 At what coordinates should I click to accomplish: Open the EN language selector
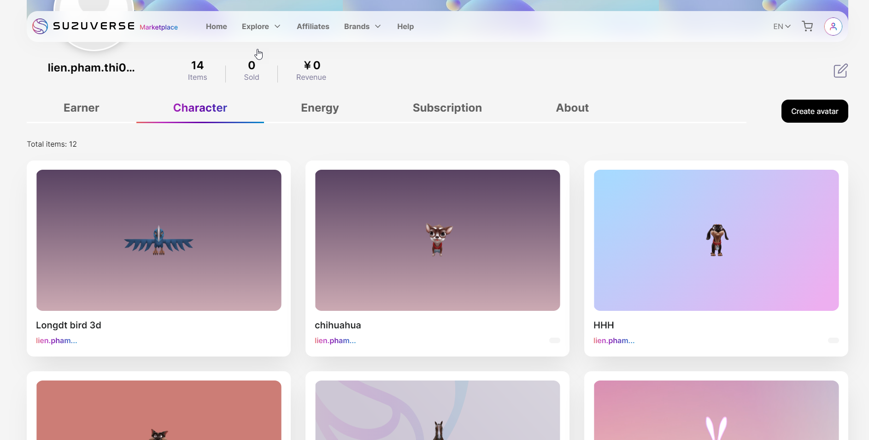click(x=781, y=26)
